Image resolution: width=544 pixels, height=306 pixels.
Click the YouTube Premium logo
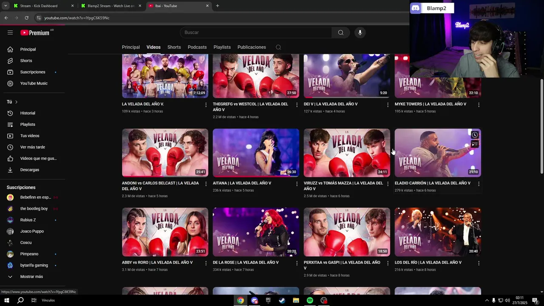coord(35,33)
